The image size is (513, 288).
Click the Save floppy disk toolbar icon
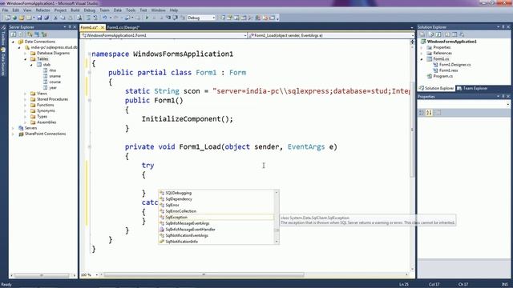(39, 18)
